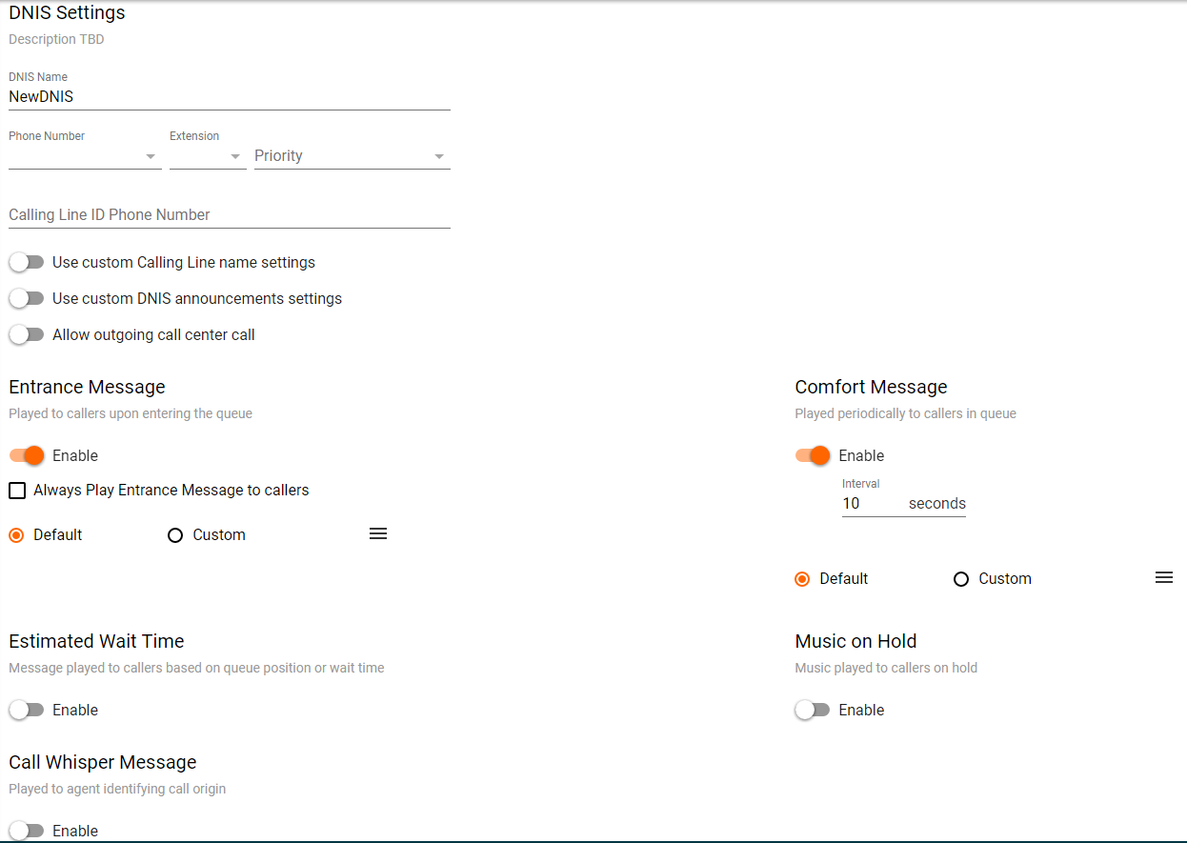Select Custom radio under Comfort Message
Viewport: 1187px width, 843px height.
961,579
